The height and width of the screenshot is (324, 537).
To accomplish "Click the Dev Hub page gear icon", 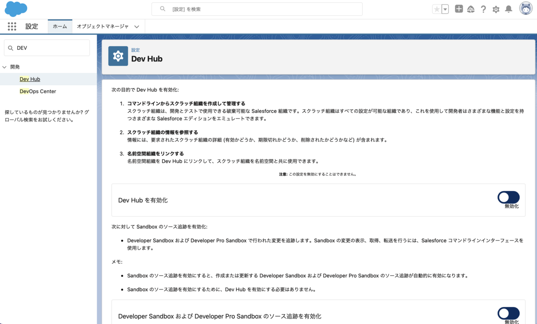I will click(118, 56).
